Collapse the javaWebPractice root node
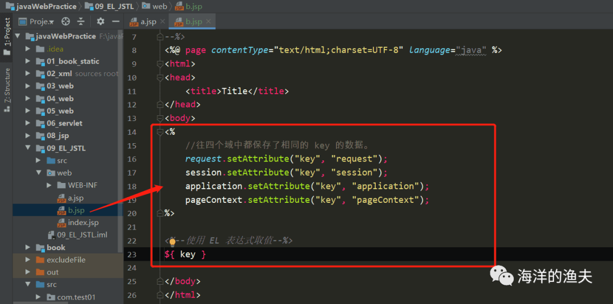The image size is (613, 304). (x=18, y=36)
